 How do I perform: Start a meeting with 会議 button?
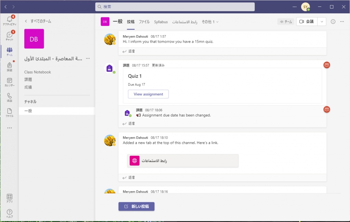coord(307,22)
